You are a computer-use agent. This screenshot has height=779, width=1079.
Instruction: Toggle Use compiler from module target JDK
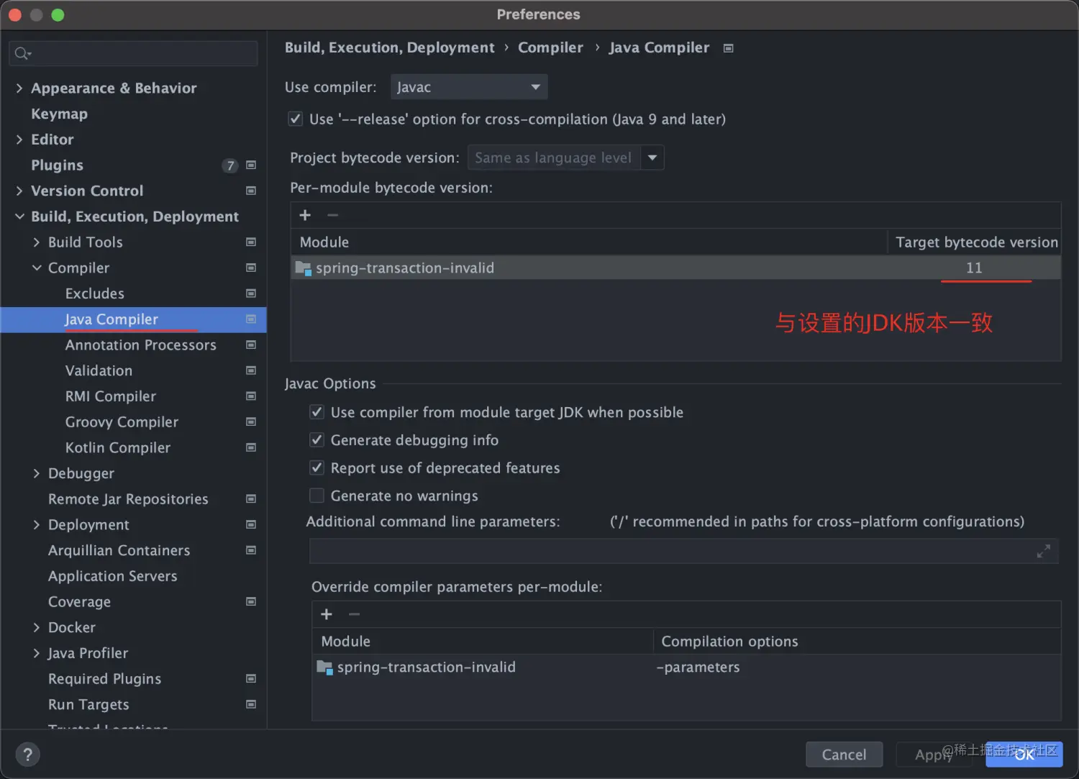[317, 412]
